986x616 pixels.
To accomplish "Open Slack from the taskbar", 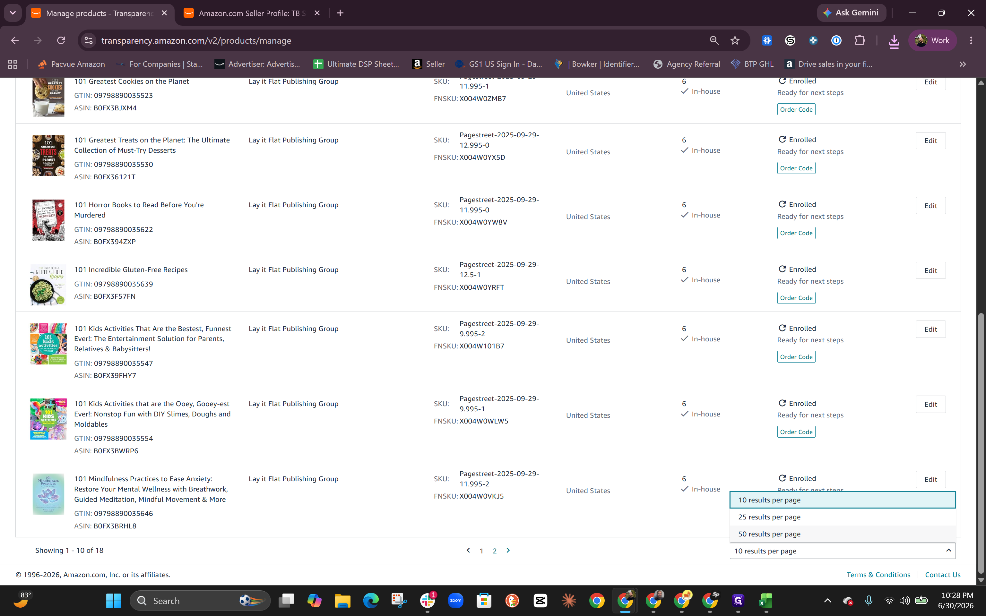I will point(427,601).
